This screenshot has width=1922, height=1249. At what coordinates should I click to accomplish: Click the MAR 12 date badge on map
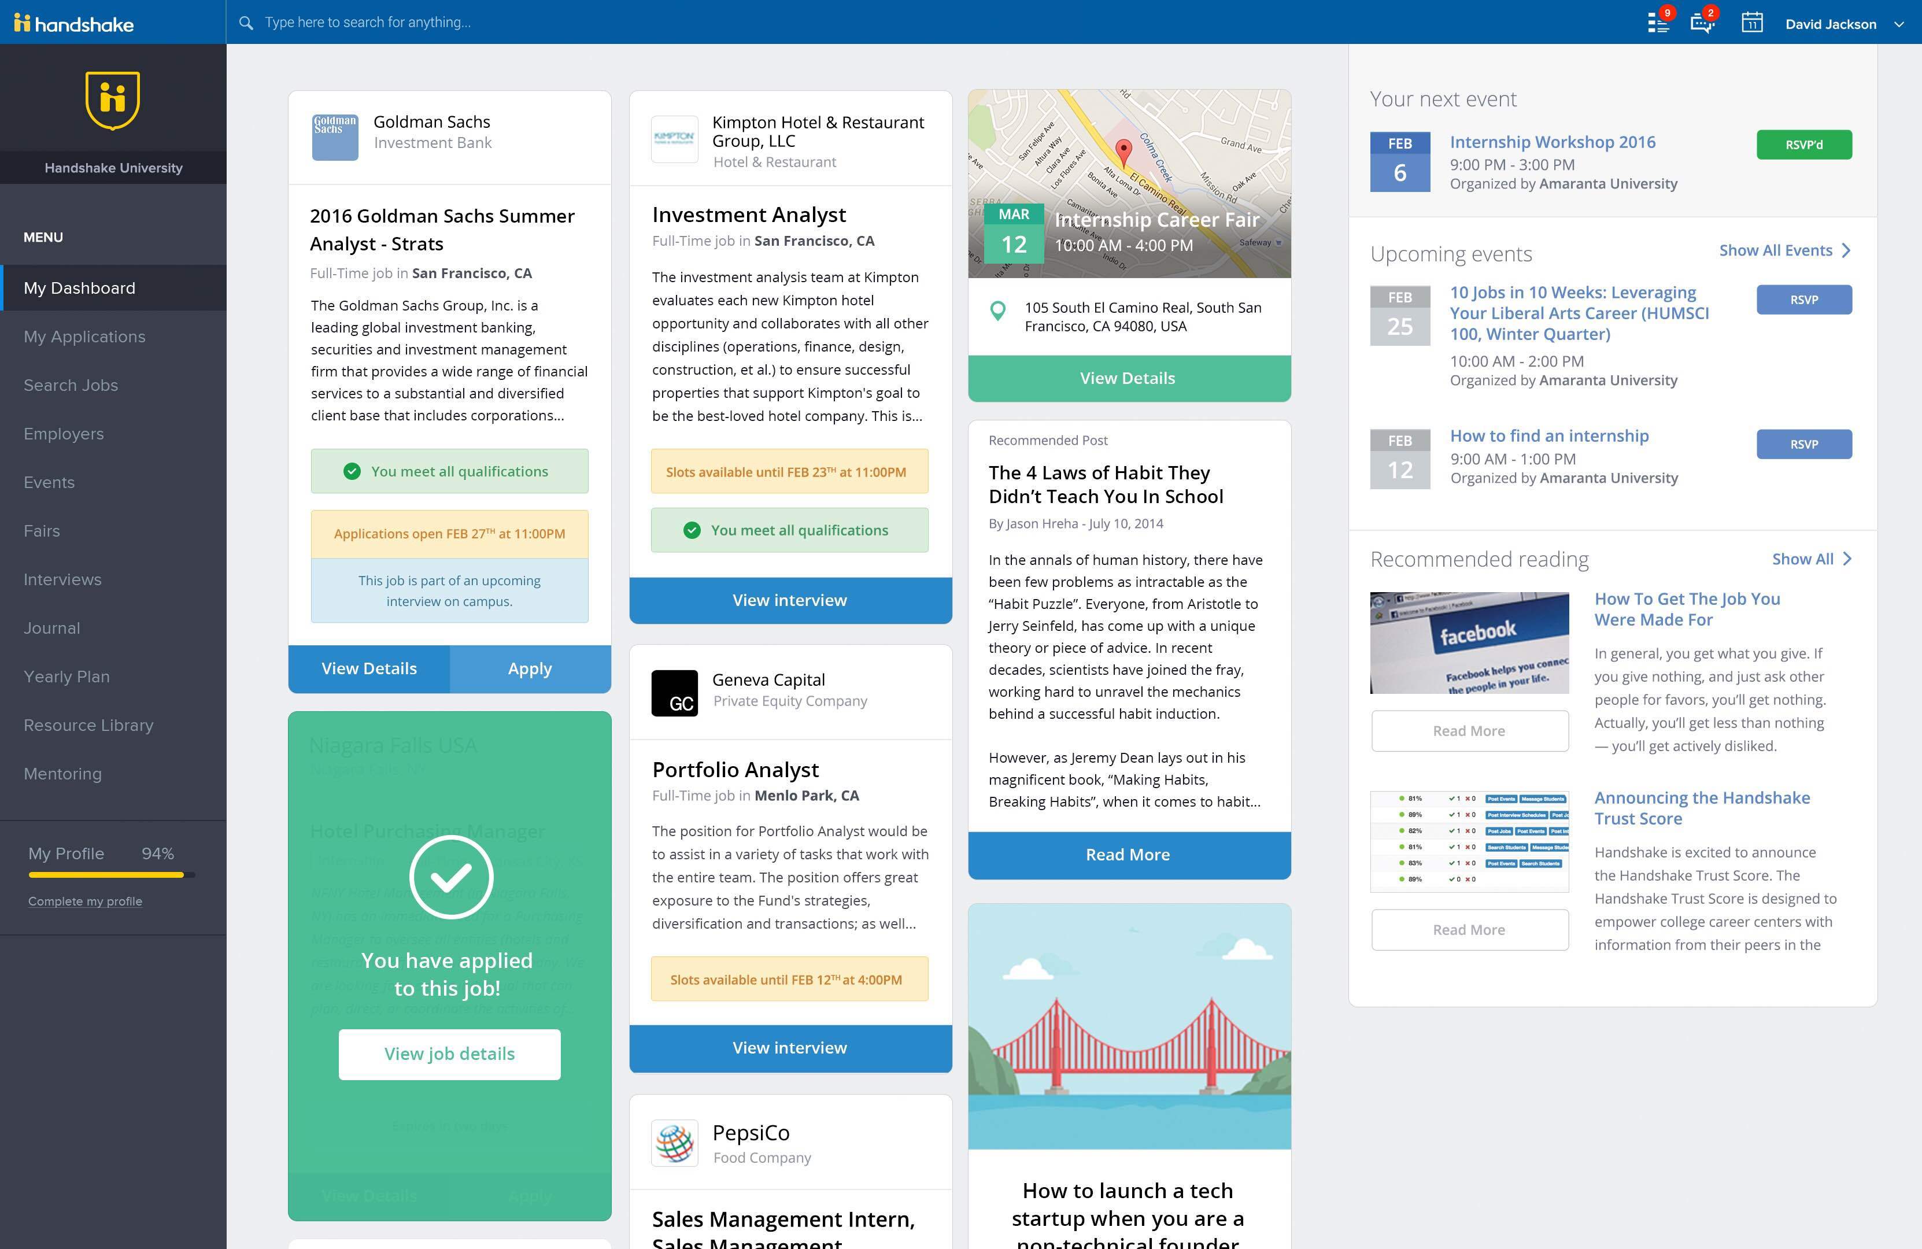click(1014, 234)
